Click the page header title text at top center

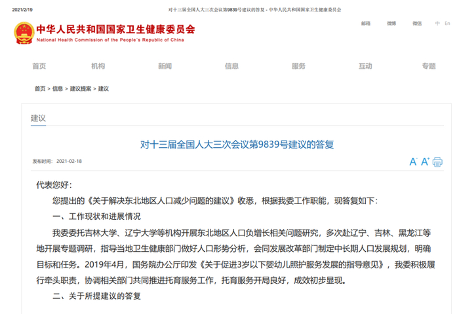coord(254,10)
